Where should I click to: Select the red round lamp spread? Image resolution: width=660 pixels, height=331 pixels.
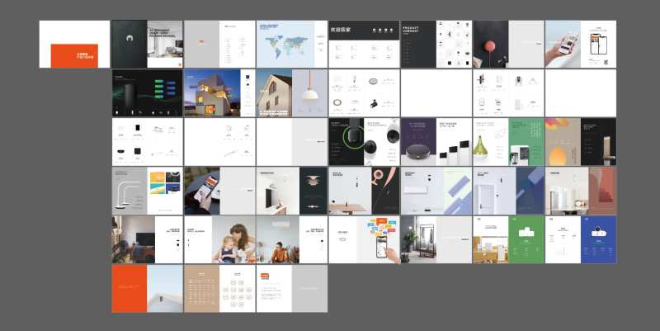508,45
